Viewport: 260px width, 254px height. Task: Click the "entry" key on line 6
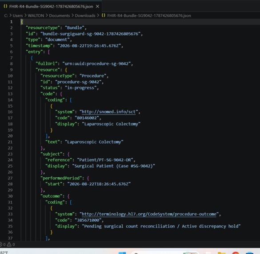34,52
